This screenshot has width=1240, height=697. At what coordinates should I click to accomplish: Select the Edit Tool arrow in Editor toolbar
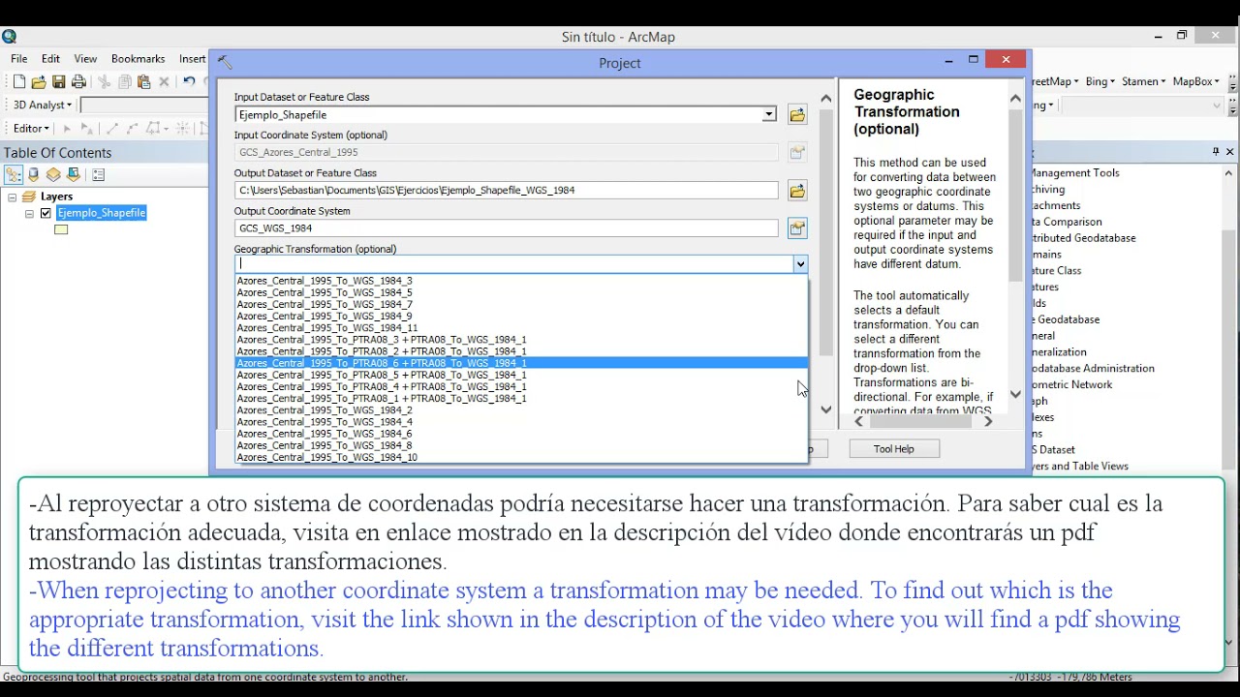tap(67, 128)
